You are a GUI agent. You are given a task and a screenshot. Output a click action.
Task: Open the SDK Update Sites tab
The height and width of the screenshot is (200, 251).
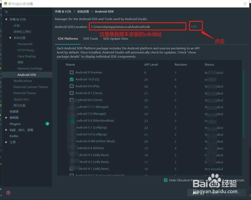[115, 38]
